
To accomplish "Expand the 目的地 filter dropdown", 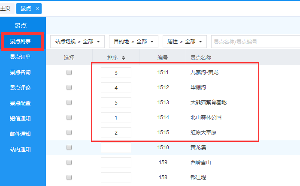I will pyautogui.click(x=133, y=42).
